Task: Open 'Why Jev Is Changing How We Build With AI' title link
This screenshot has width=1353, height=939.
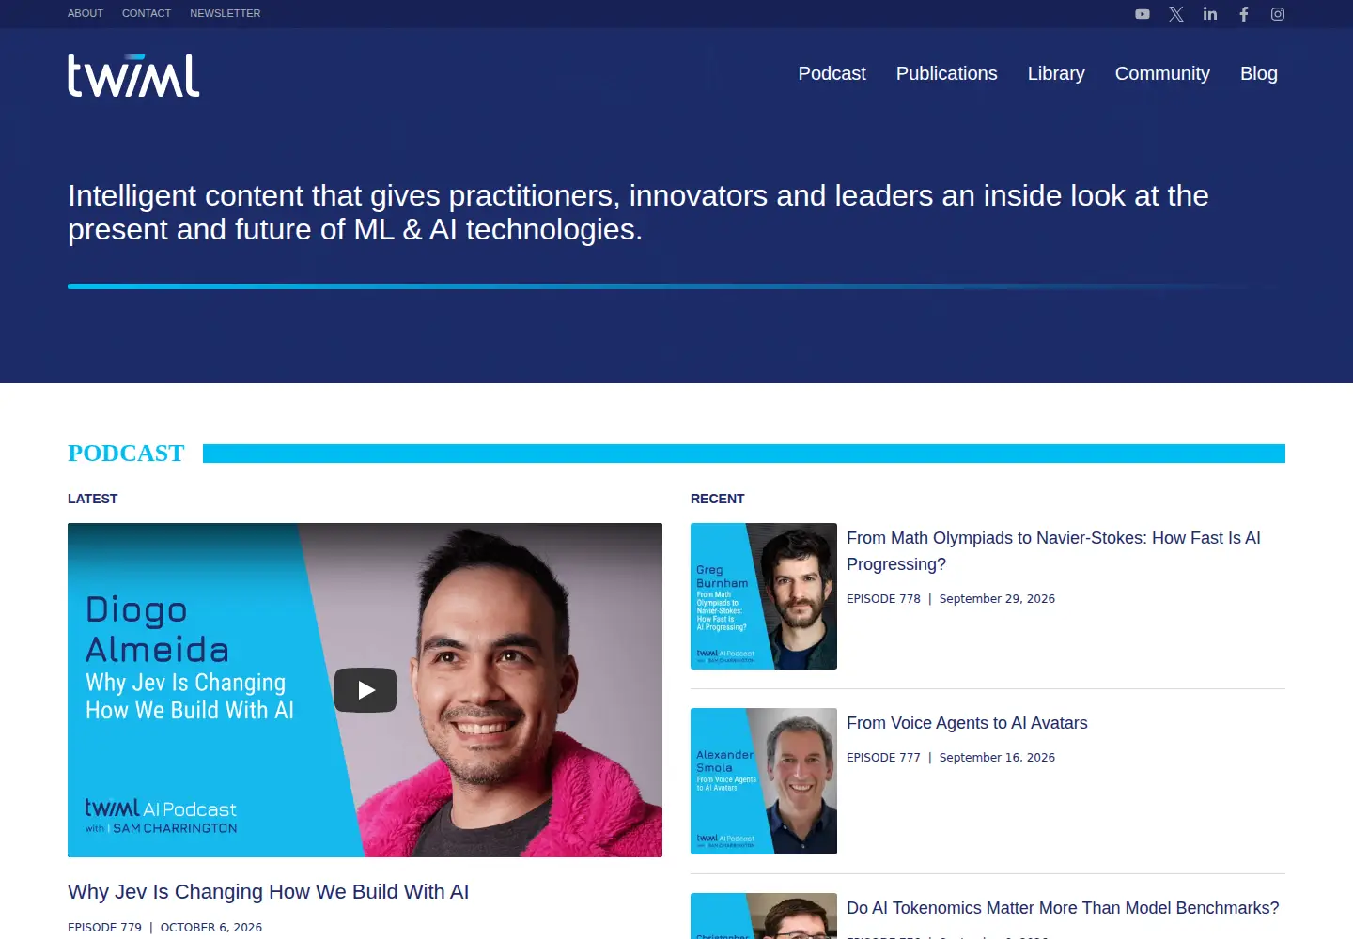Action: [269, 892]
